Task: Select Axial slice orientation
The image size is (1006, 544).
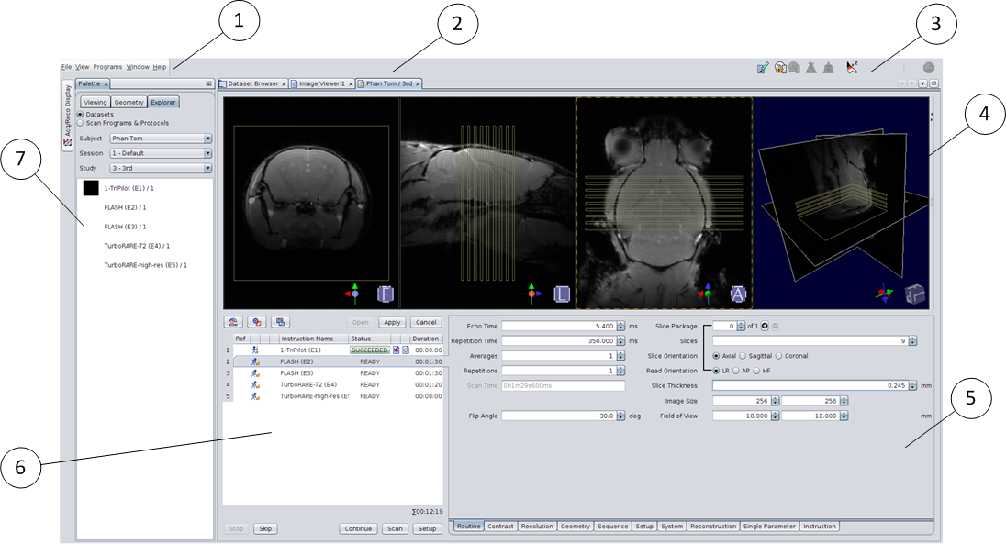Action: (716, 356)
